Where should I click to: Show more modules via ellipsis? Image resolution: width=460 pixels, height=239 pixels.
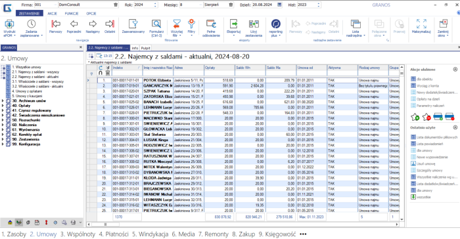[x=303, y=234]
